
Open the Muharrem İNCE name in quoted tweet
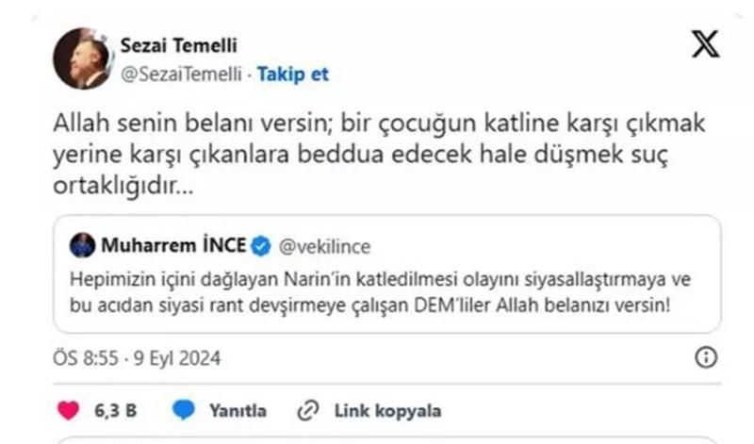coord(172,246)
